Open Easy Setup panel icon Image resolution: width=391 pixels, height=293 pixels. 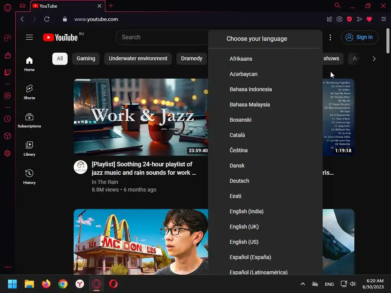coord(384,19)
